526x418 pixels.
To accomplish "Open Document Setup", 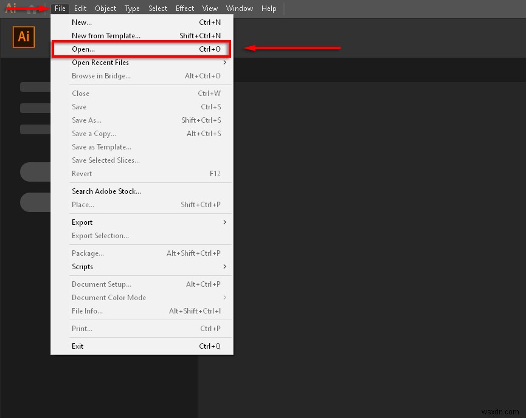I will [x=101, y=284].
